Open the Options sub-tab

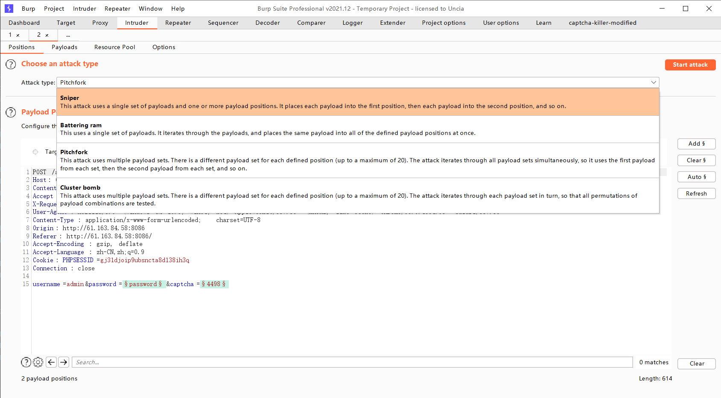tap(164, 47)
